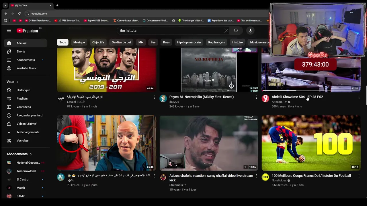The width and height of the screenshot is (367, 206).
Task: Click the browser back arrow
Action: [x=6, y=13]
